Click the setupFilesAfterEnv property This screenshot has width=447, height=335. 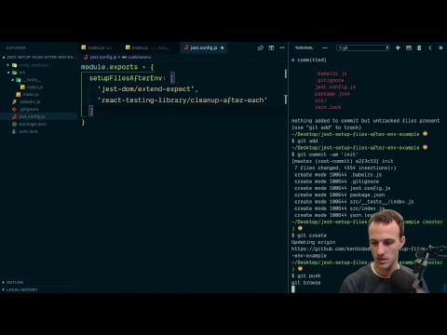pyautogui.click(x=126, y=78)
